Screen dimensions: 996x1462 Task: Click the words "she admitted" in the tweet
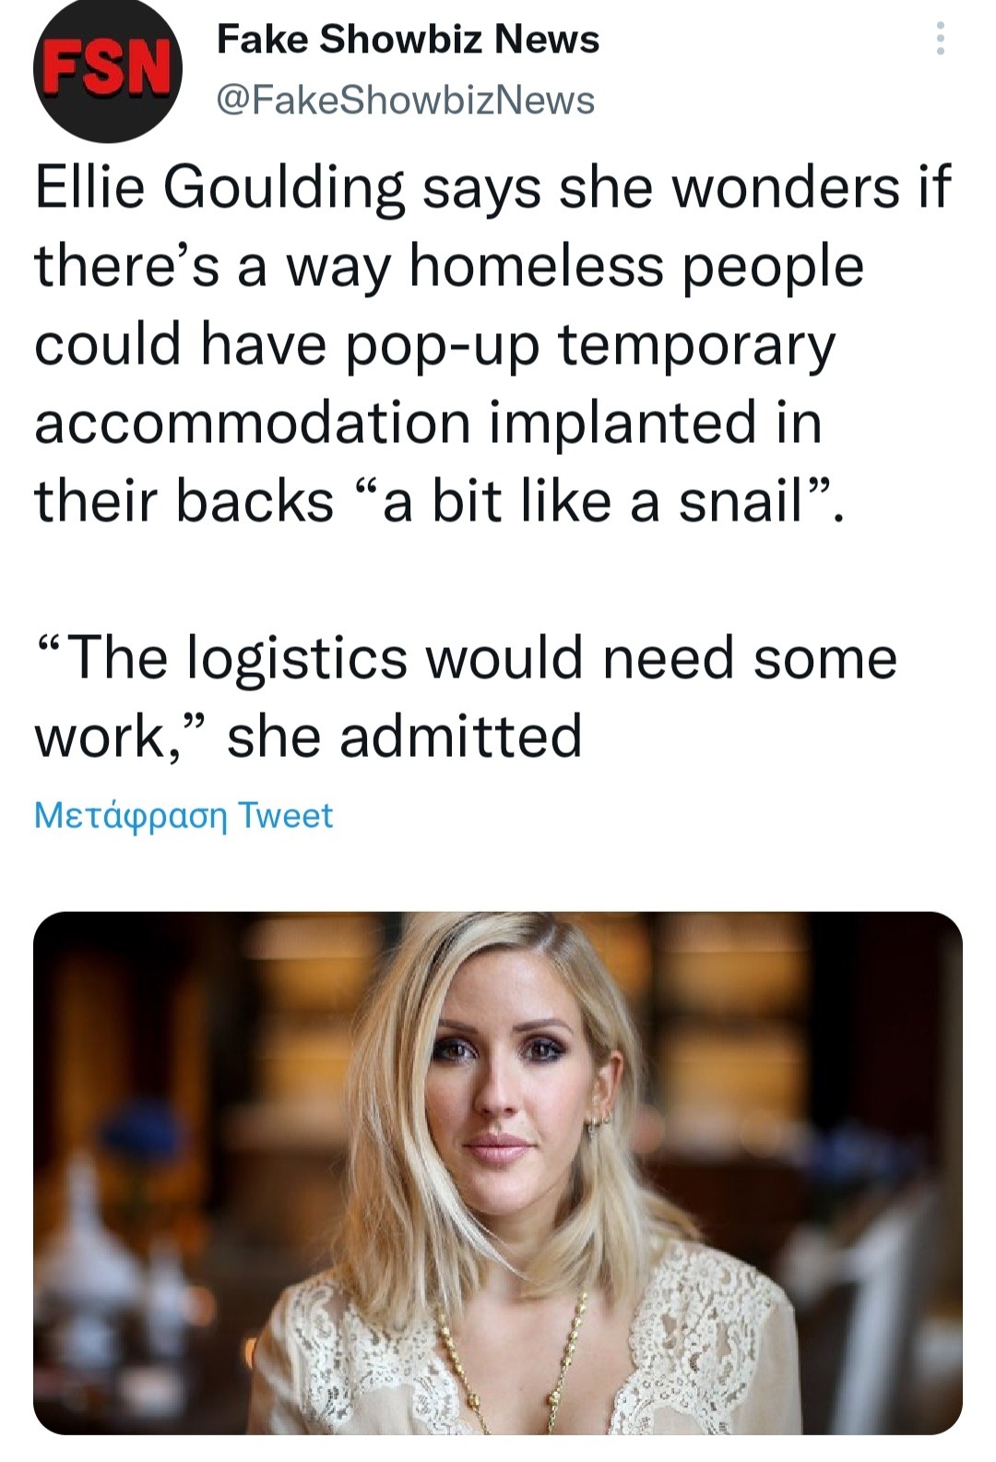click(x=405, y=737)
